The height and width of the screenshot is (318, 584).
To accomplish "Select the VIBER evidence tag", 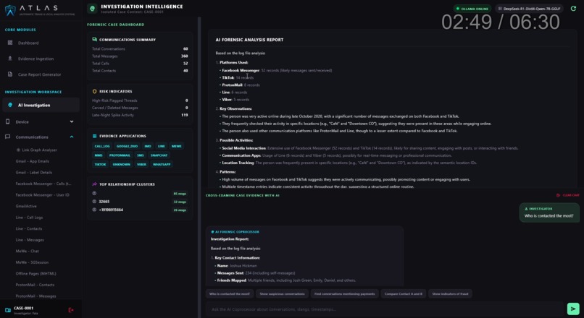I will [141, 164].
